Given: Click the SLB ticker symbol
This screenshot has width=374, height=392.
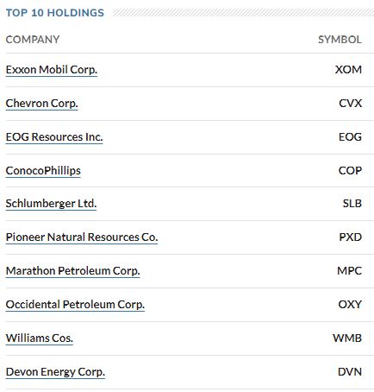Looking at the screenshot, I should pos(352,204).
